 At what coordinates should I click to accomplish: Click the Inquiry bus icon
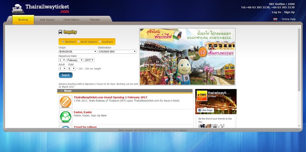click(x=60, y=32)
